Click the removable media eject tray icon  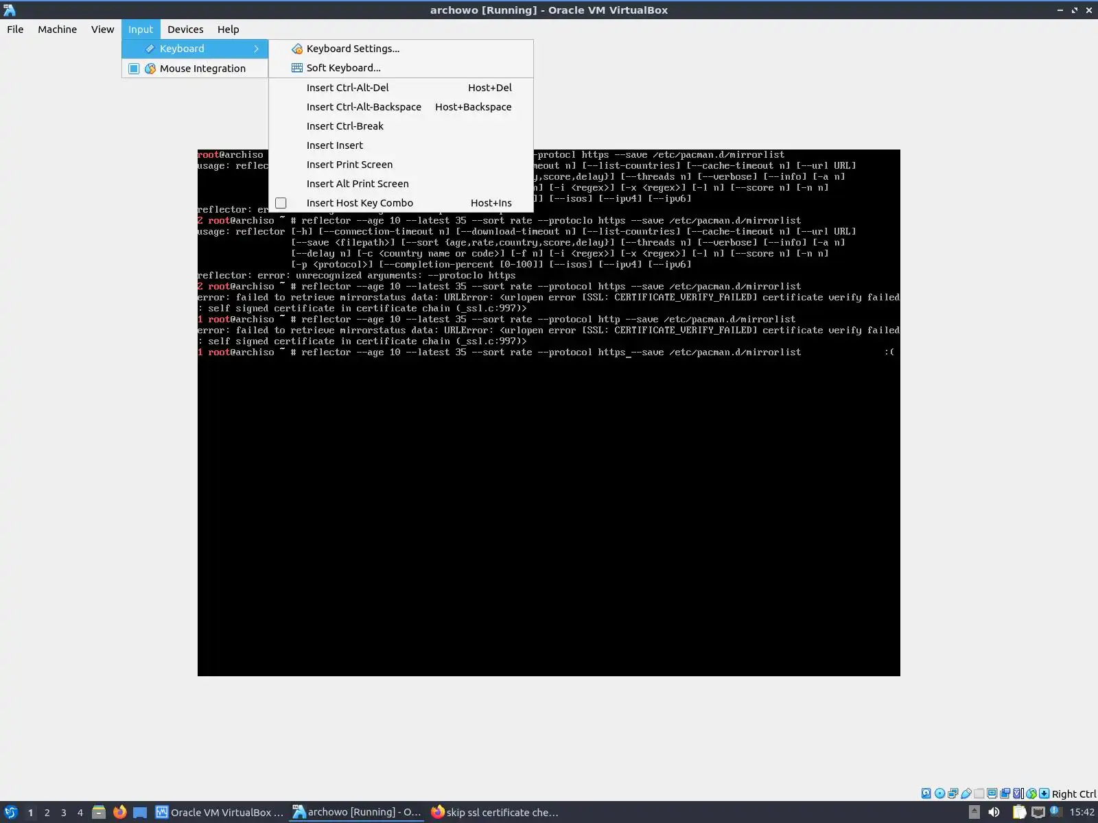pos(974,812)
